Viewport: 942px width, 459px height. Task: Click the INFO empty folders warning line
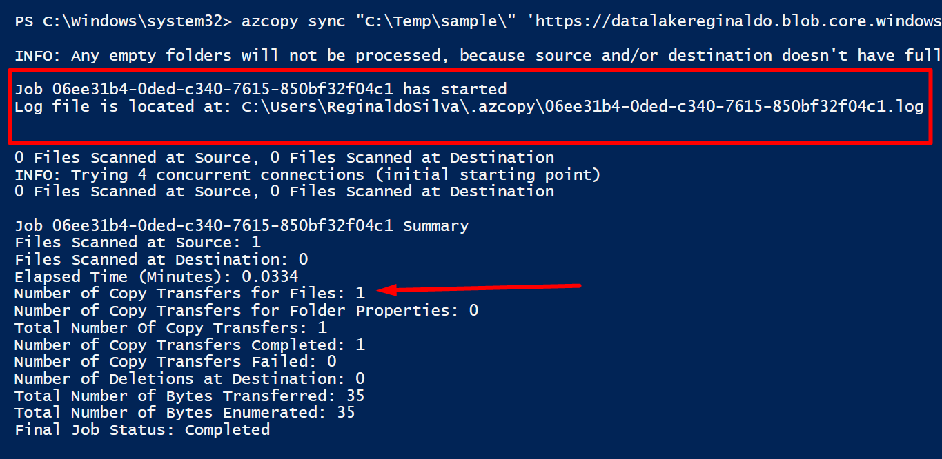click(x=478, y=55)
